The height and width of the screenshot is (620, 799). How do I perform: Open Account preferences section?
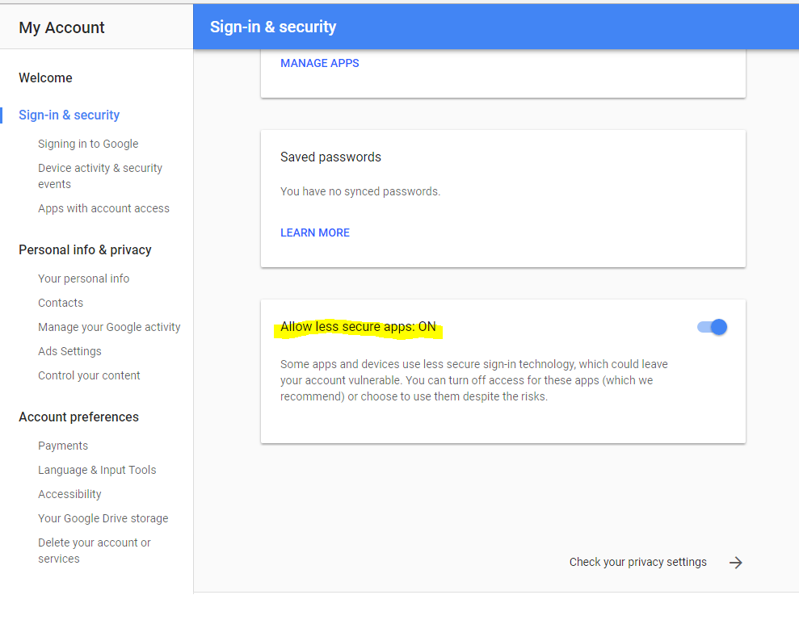(x=78, y=417)
